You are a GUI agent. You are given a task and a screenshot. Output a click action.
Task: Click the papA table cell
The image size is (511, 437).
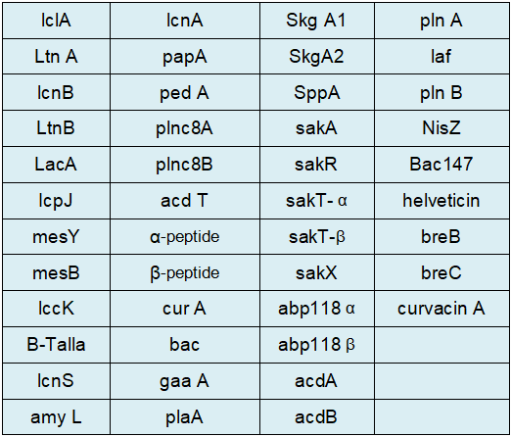point(185,57)
